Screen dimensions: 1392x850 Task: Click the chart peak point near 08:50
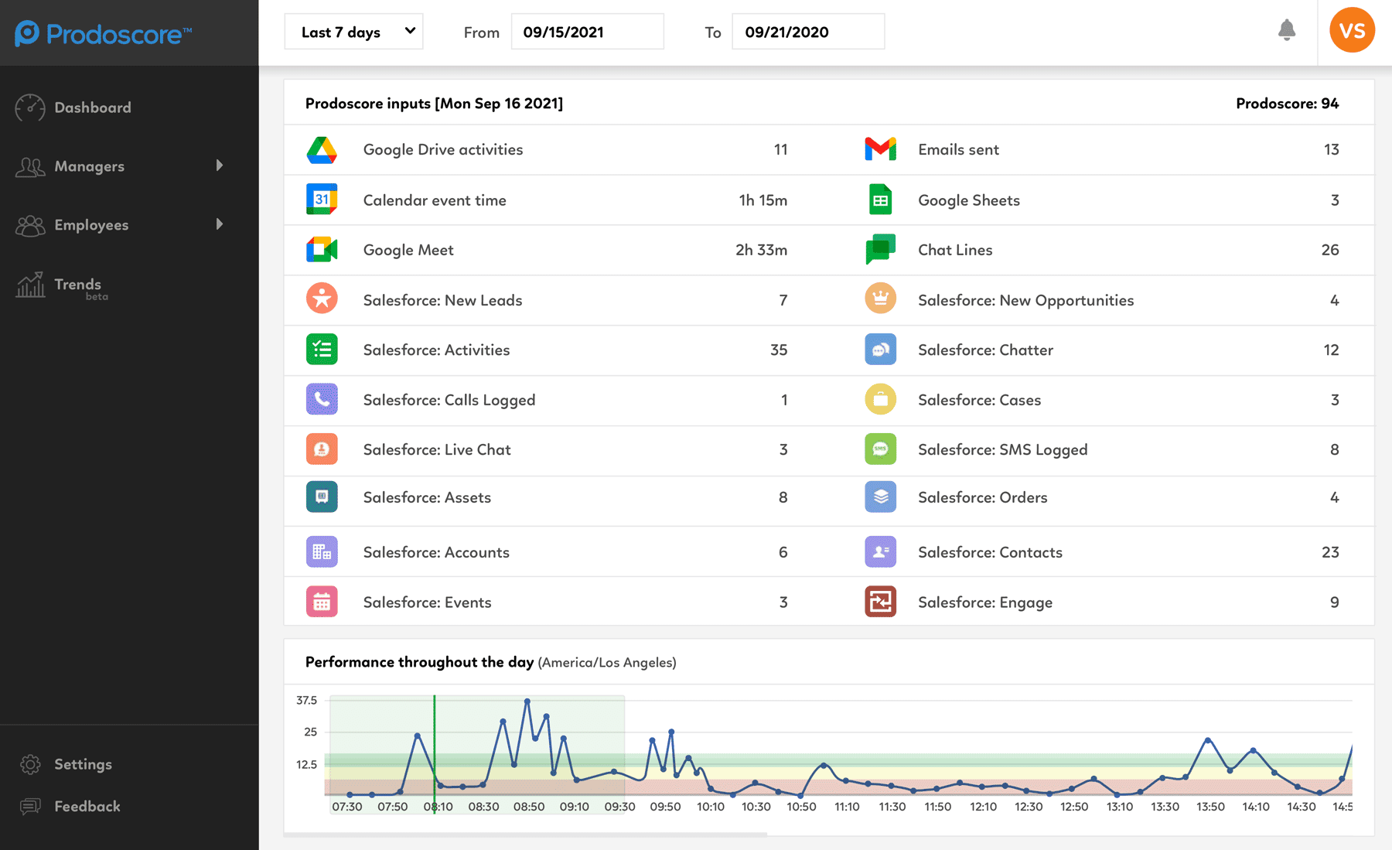pos(527,701)
